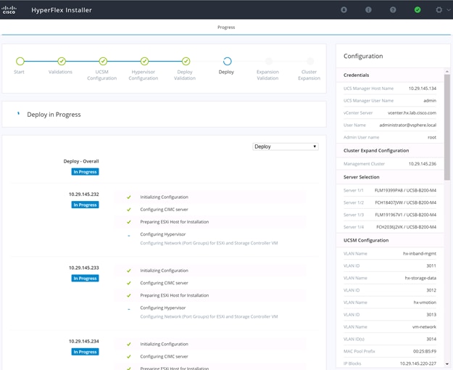Click User Name value administrator@vsphere.local
This screenshot has height=370, width=453.
point(407,125)
